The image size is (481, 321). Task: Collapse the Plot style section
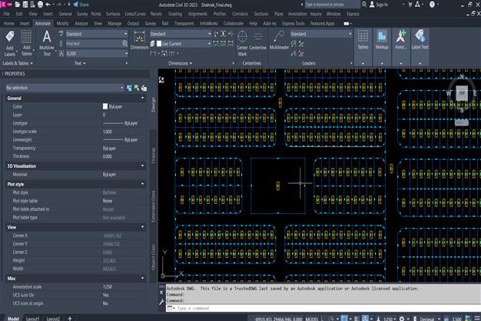[143, 183]
